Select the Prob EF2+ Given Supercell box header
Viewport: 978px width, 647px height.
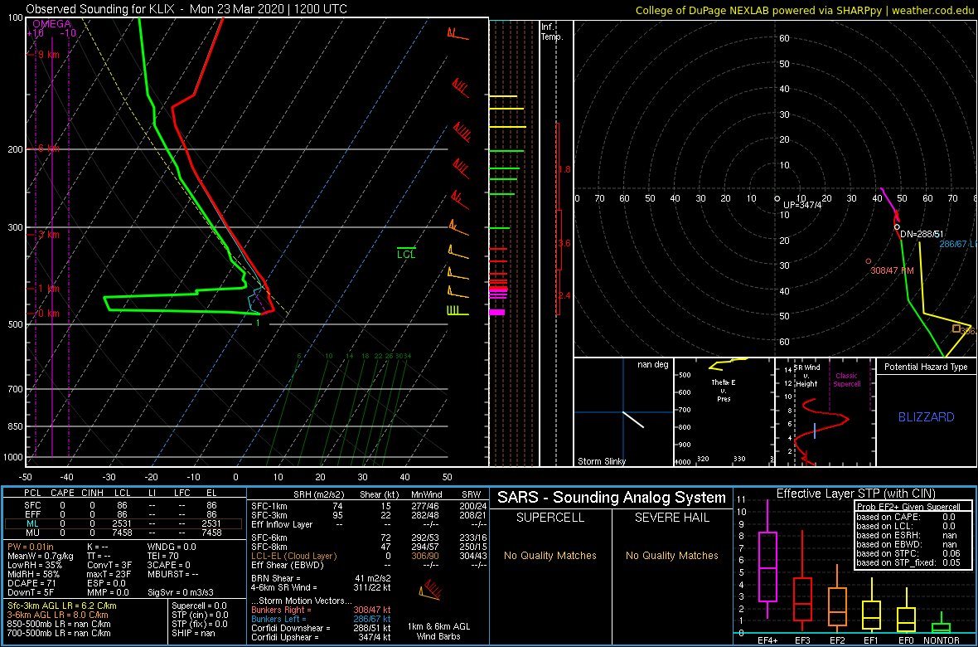pos(909,507)
